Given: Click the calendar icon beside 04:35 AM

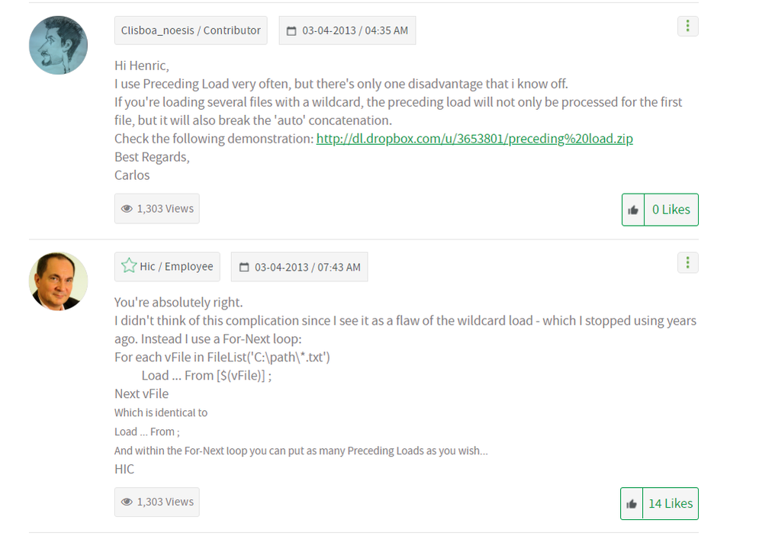Looking at the screenshot, I should point(291,31).
